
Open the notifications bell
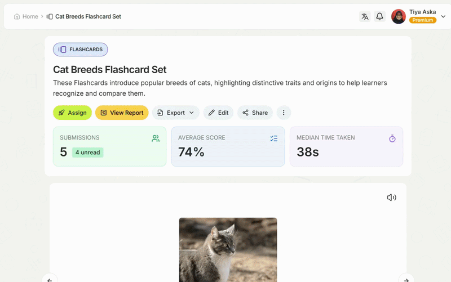(x=379, y=17)
